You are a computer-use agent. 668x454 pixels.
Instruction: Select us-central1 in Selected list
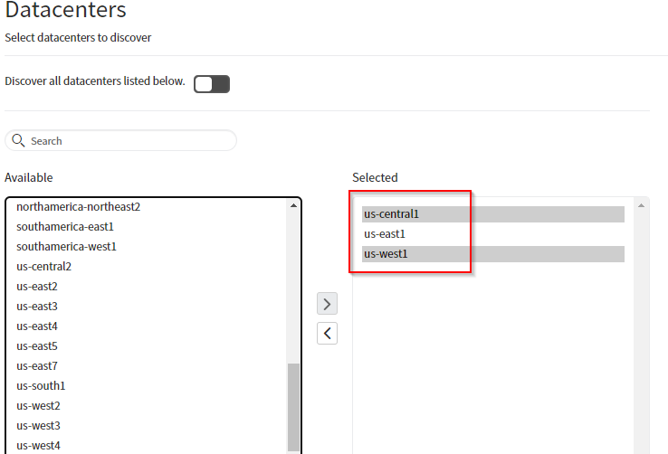coord(392,214)
